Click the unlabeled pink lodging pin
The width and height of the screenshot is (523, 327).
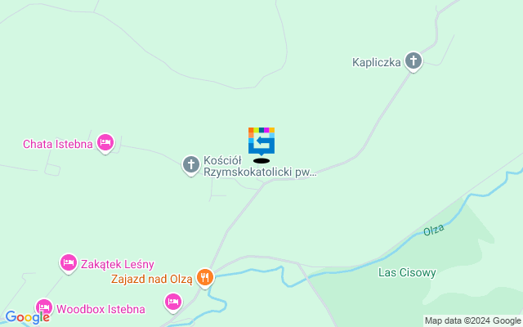pos(173,302)
